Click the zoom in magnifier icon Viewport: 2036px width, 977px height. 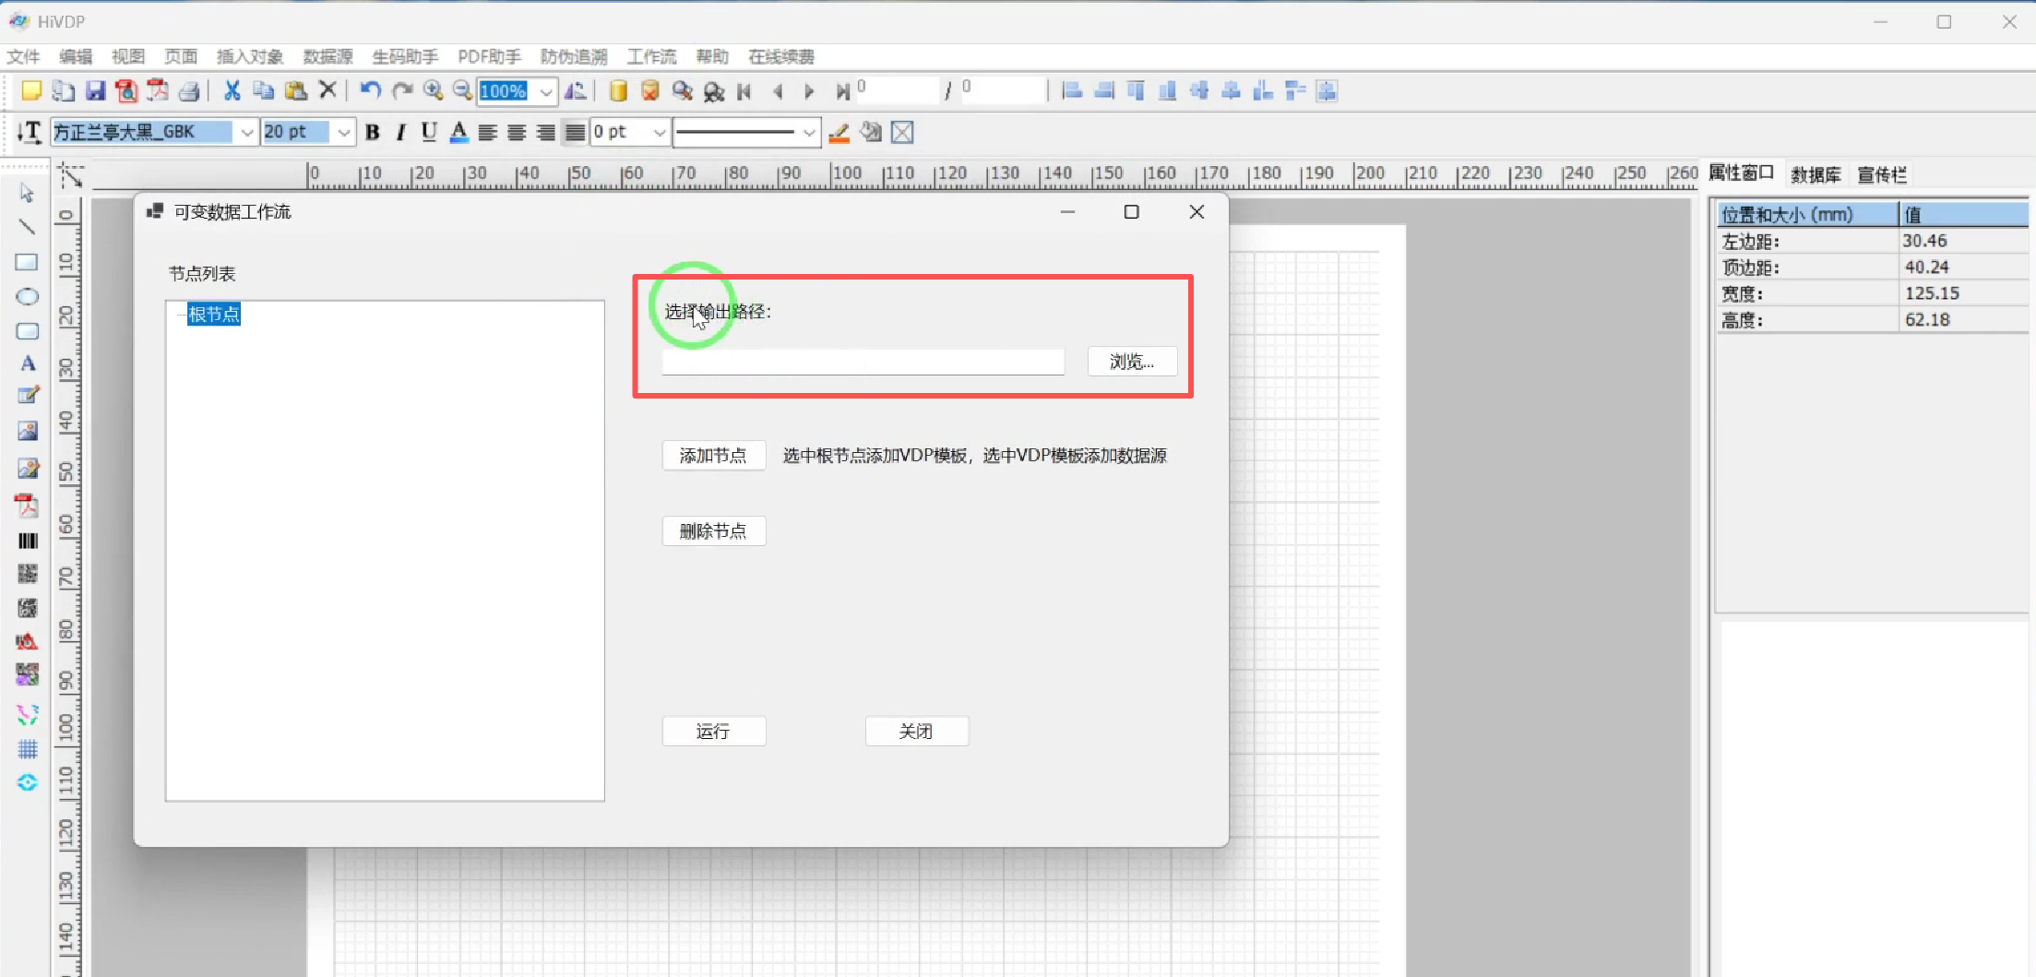[433, 90]
